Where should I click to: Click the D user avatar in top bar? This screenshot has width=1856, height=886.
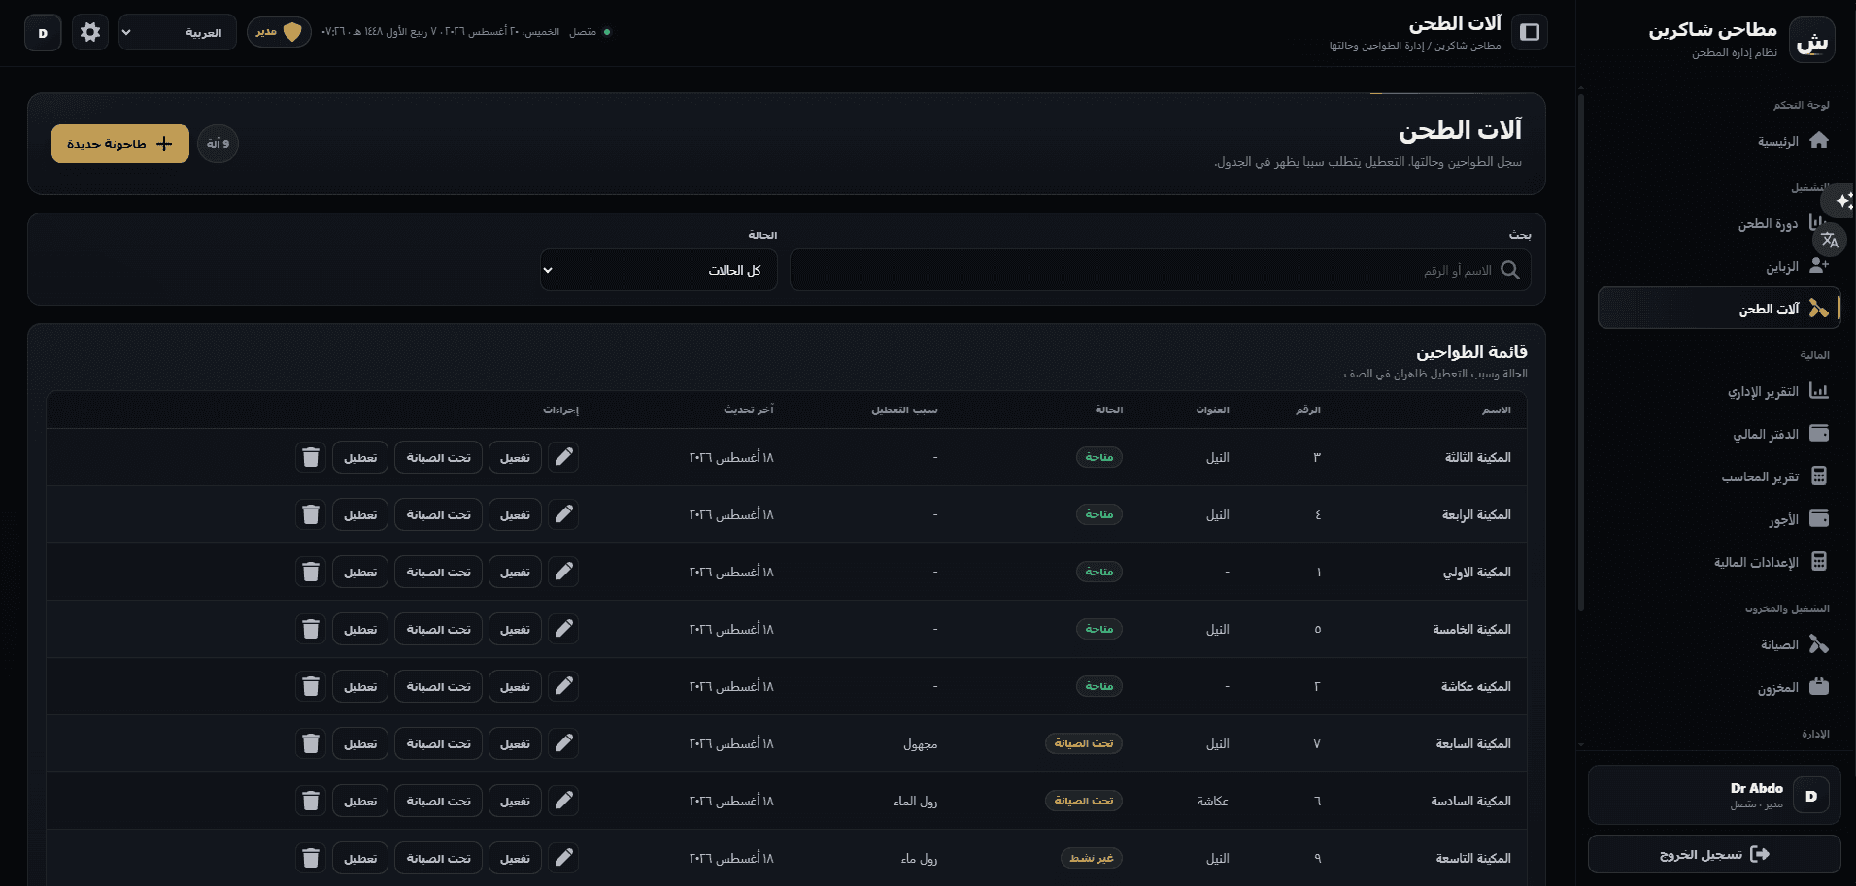click(43, 32)
